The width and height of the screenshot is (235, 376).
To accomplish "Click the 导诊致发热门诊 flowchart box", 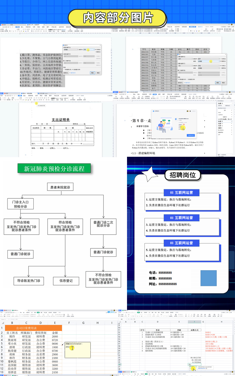I will click(29, 281).
